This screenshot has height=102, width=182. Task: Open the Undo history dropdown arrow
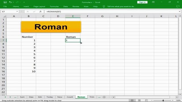(13, 2)
